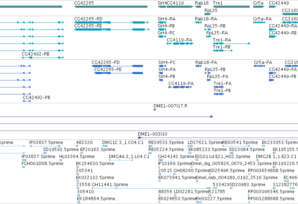This screenshot has width=298, height=204.
Task: Select RpL35-PB protein label
Action: (215, 70)
